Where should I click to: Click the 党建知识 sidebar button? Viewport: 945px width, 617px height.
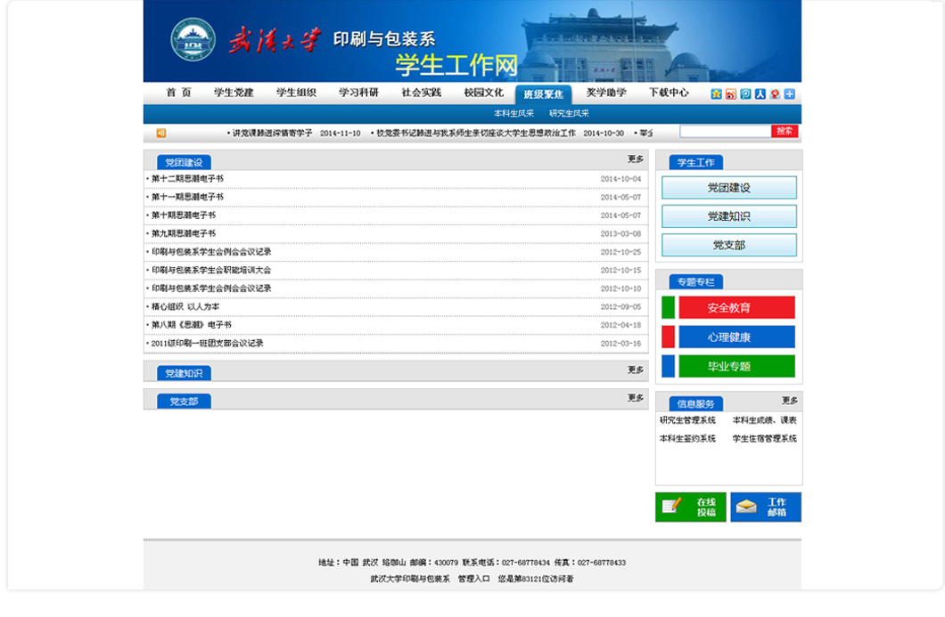728,216
